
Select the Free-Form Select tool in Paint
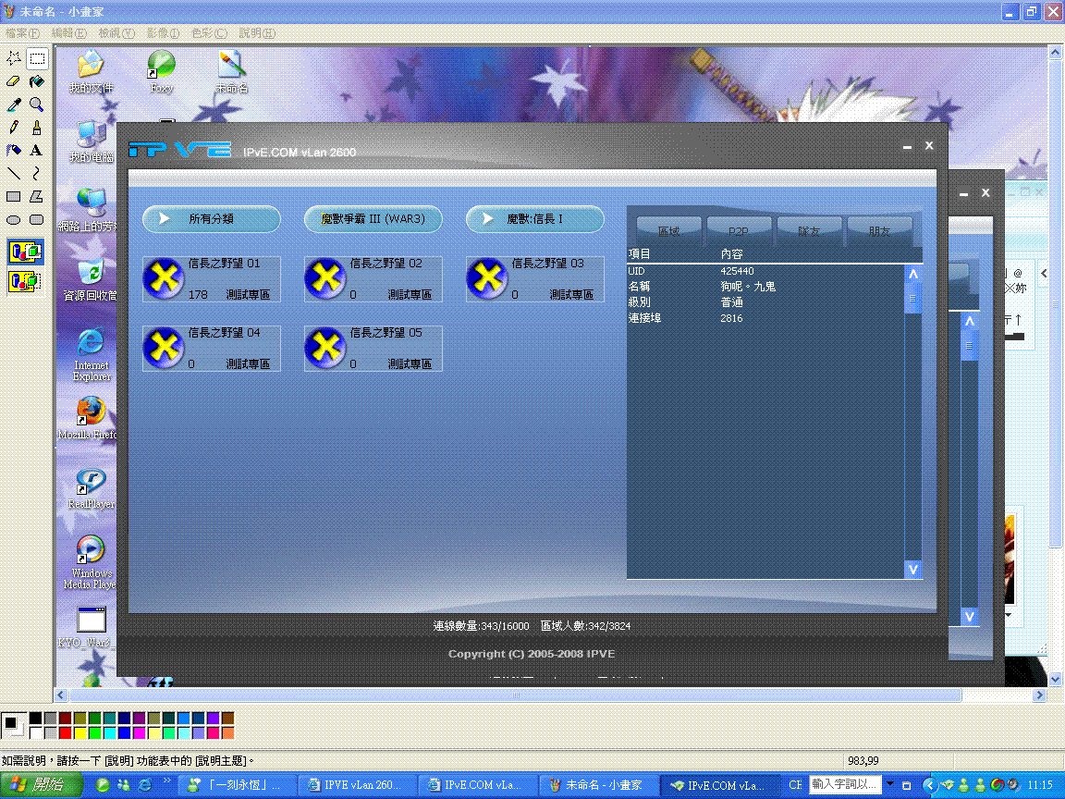coord(14,58)
